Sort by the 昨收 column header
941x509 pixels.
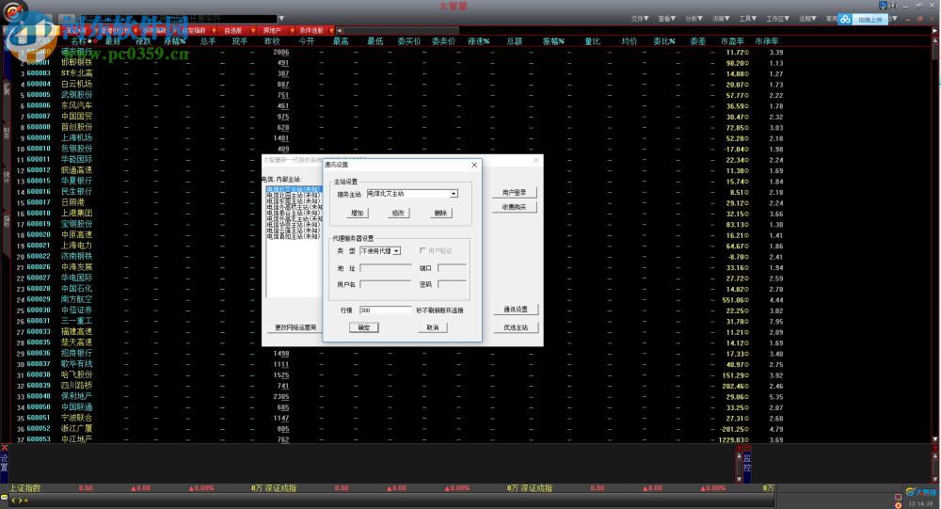pos(273,41)
